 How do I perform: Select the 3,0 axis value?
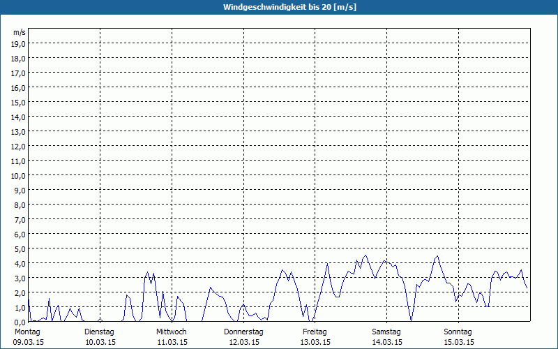[x=20, y=279]
